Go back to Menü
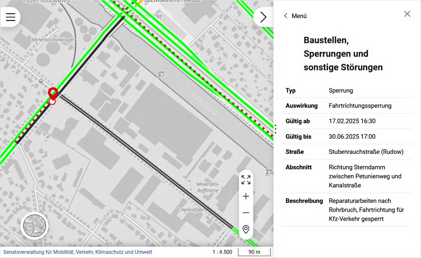The width and height of the screenshot is (421, 258). [299, 16]
